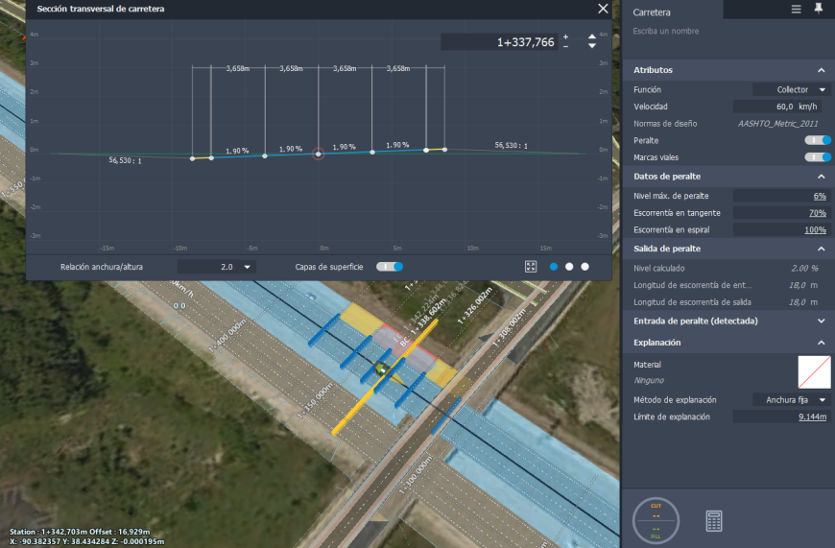Open the Relación anchura/altura dropdown
The height and width of the screenshot is (548, 835).
pyautogui.click(x=217, y=267)
